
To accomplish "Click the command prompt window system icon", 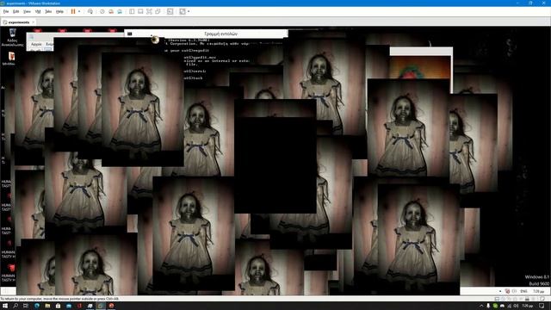I will pos(130,34).
